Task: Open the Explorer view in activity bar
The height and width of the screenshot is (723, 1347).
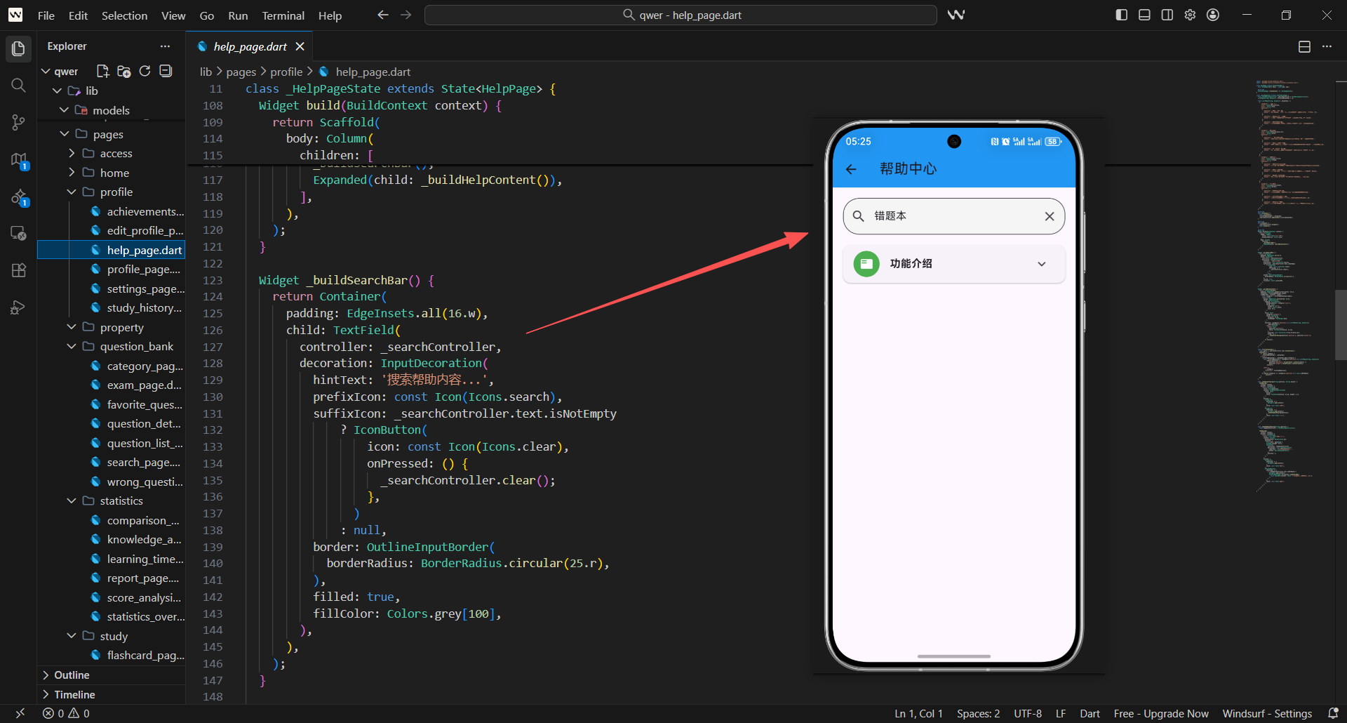Action: click(18, 48)
